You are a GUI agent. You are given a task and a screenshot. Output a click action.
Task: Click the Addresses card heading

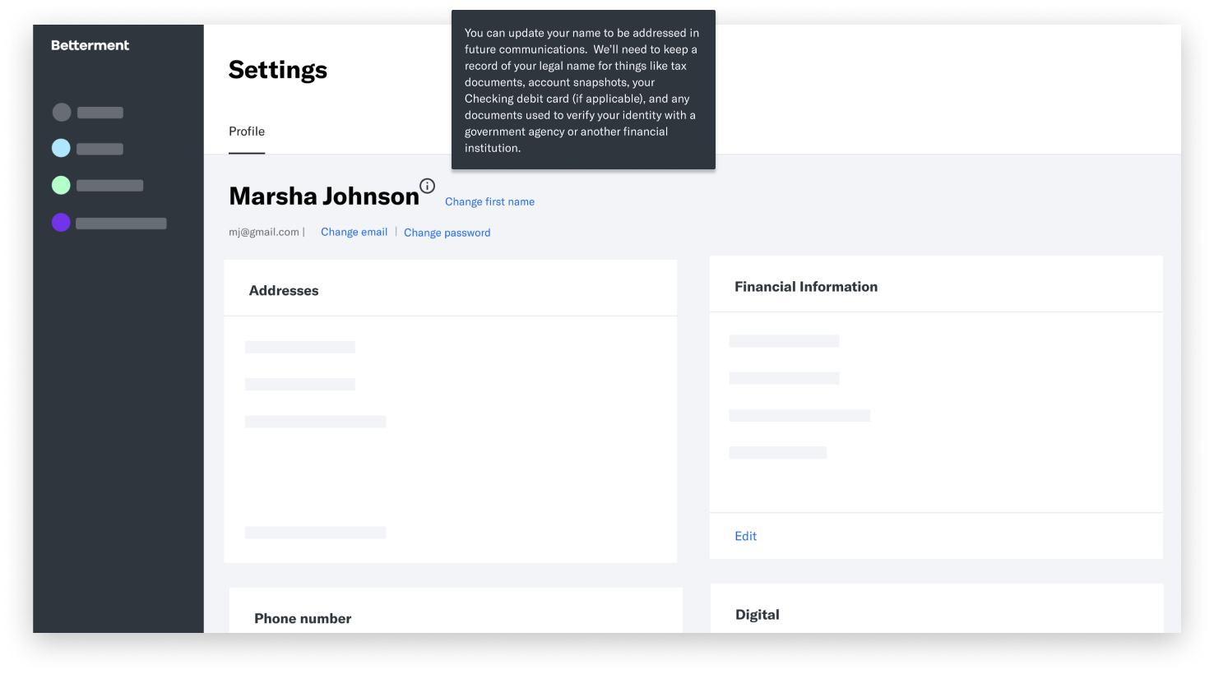click(284, 290)
